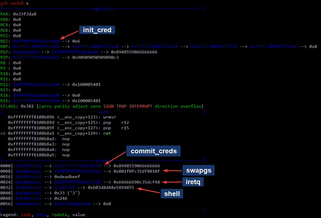
Task: Select the swapgs annotation label
Action: pos(199,171)
